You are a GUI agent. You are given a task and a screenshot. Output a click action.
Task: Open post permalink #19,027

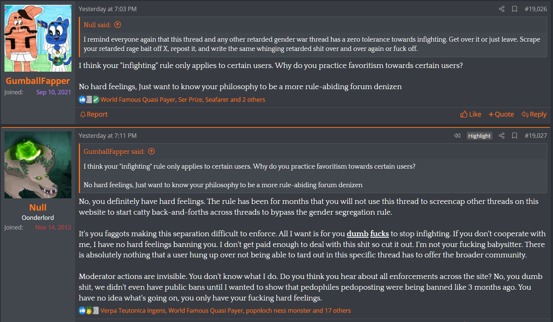536,136
